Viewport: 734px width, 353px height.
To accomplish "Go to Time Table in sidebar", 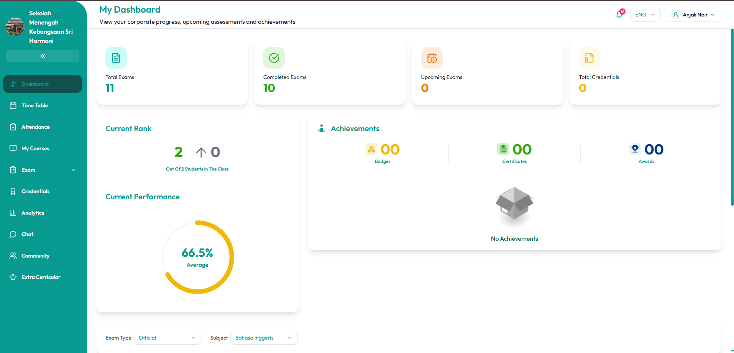I will click(x=34, y=105).
